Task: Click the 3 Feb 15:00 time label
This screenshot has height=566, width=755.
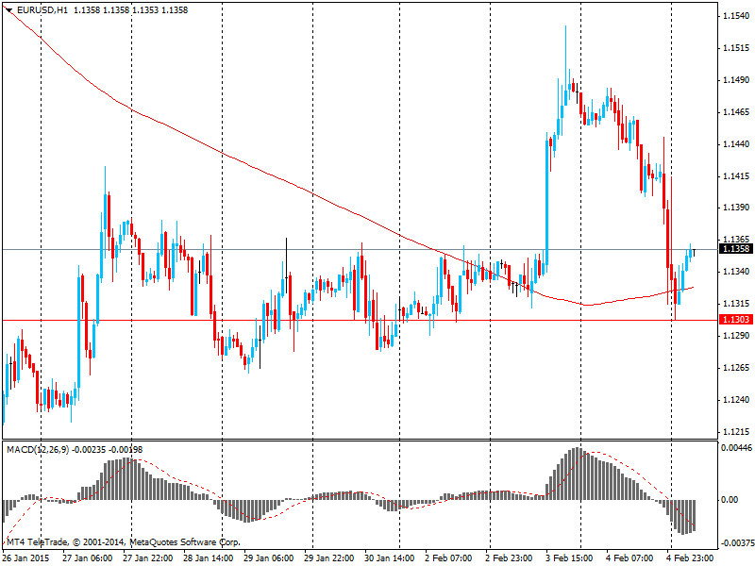Action: pyautogui.click(x=569, y=558)
